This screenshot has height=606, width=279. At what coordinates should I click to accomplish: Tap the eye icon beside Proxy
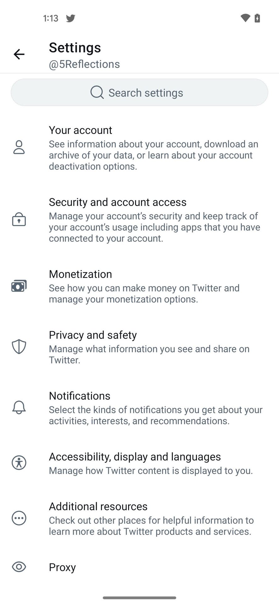click(19, 567)
